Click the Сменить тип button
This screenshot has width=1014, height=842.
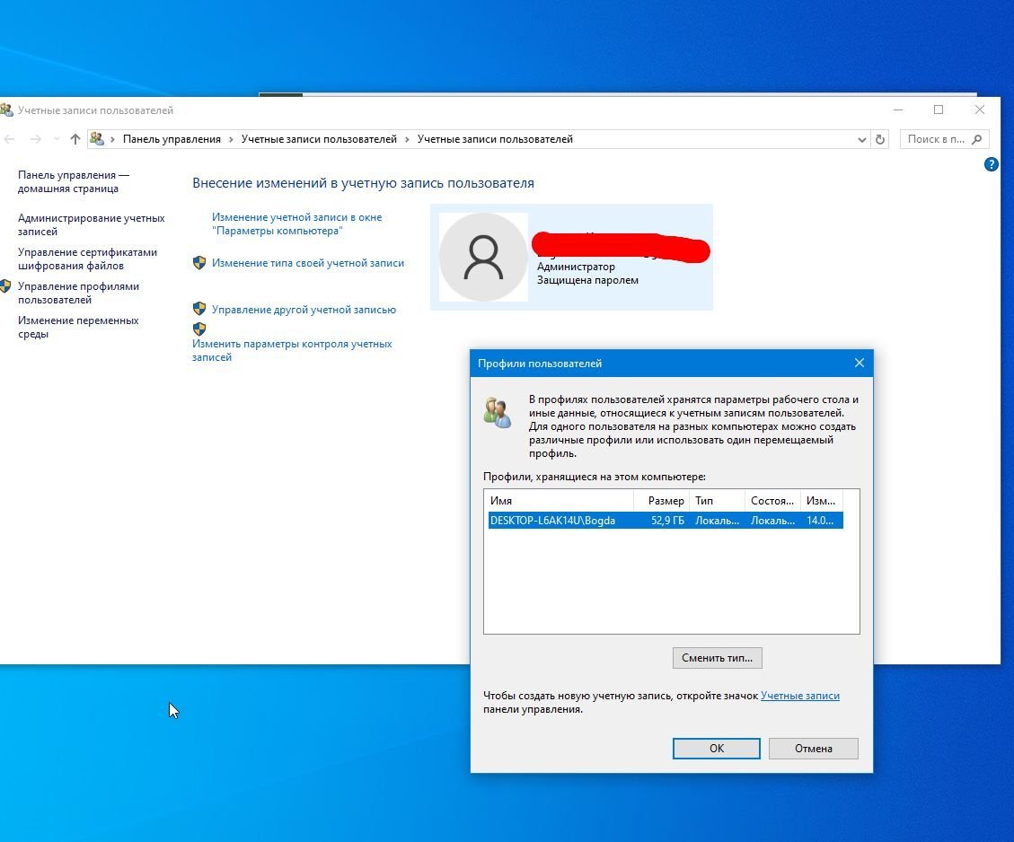(718, 658)
